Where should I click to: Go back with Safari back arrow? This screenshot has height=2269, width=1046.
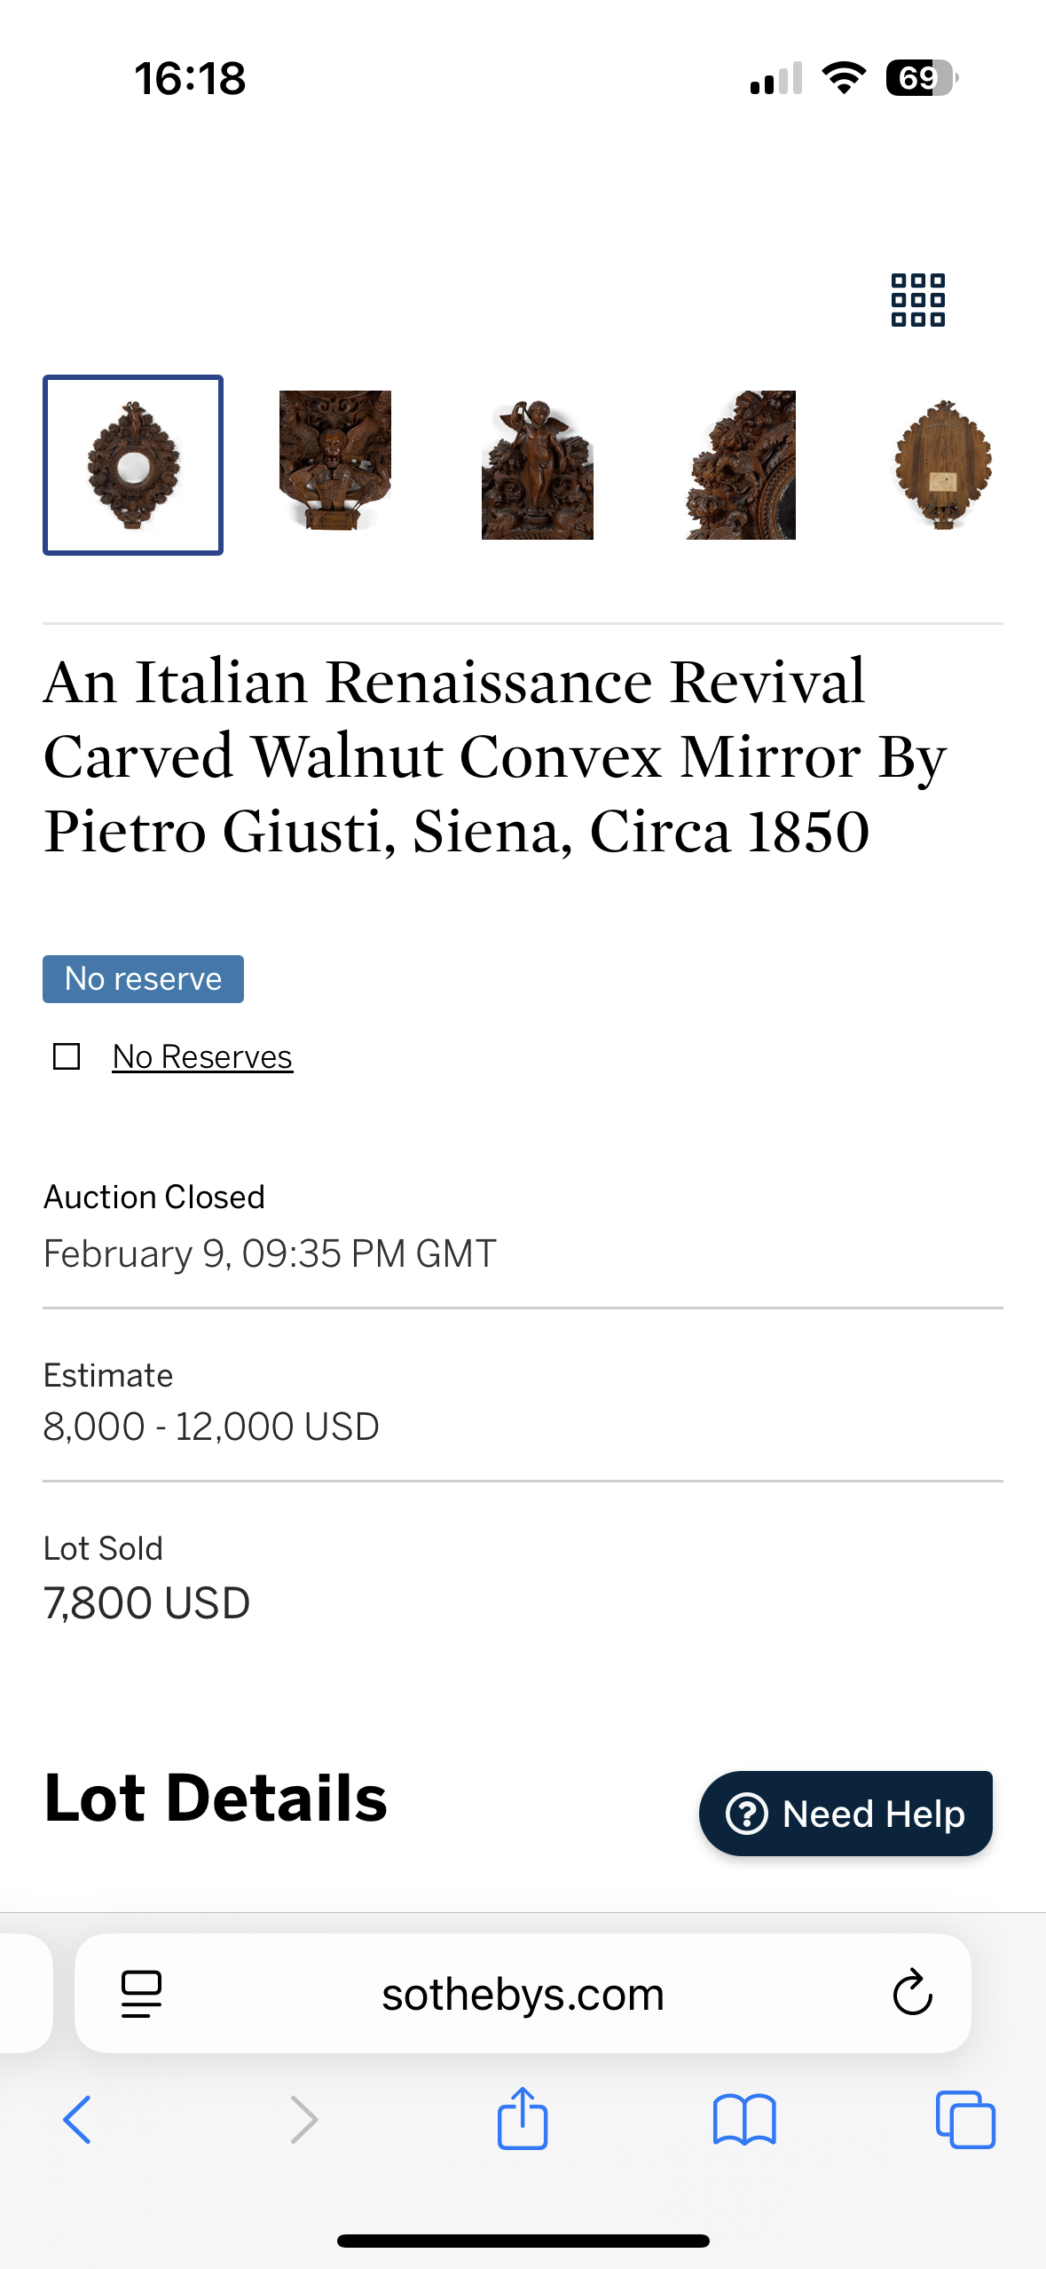tap(78, 2120)
